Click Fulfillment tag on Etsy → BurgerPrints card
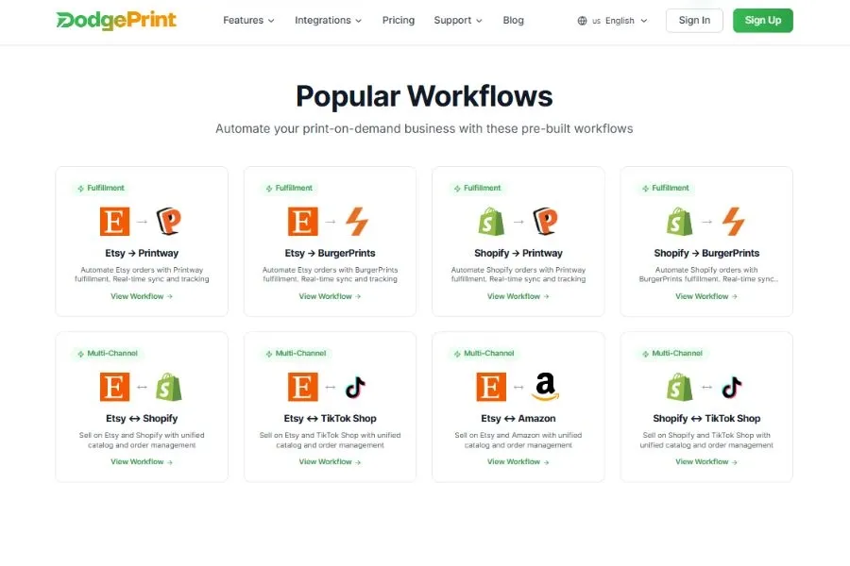850x566 pixels. coord(289,188)
